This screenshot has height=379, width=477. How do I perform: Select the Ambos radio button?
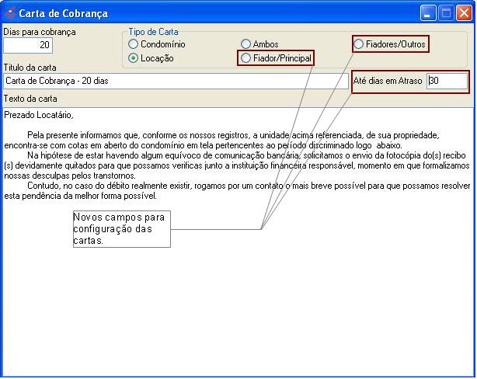click(x=246, y=45)
